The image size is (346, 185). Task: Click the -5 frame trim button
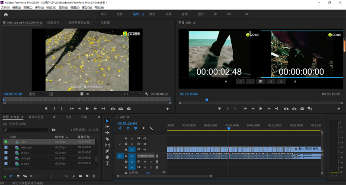pos(240,81)
